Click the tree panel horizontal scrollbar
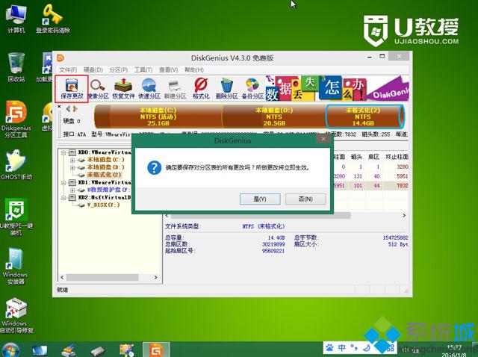 (102, 277)
